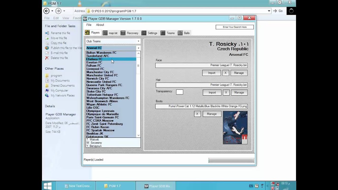
Task: Click the search box 'Enter Your Search Here'
Action: (234, 27)
